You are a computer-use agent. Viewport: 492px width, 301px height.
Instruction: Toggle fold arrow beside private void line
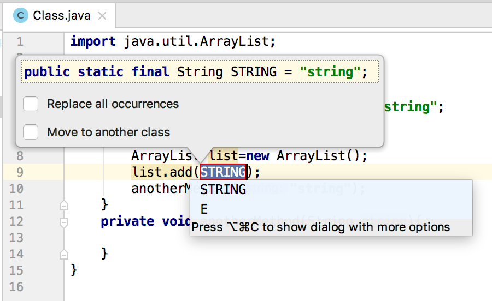click(64, 222)
